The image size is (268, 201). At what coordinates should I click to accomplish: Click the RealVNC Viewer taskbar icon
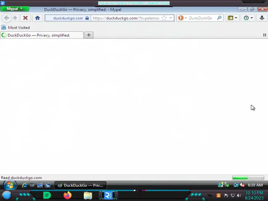[108, 195]
